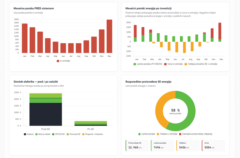This screenshot has width=240, height=158.
Task: Select Jul orange export bar in energy flows chart
Action: click(x=184, y=47)
